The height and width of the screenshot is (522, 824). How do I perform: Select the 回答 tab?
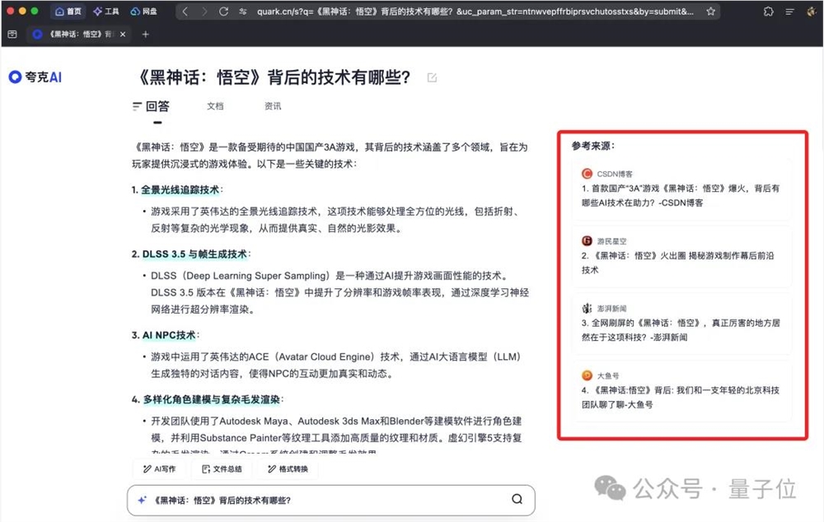pos(157,106)
